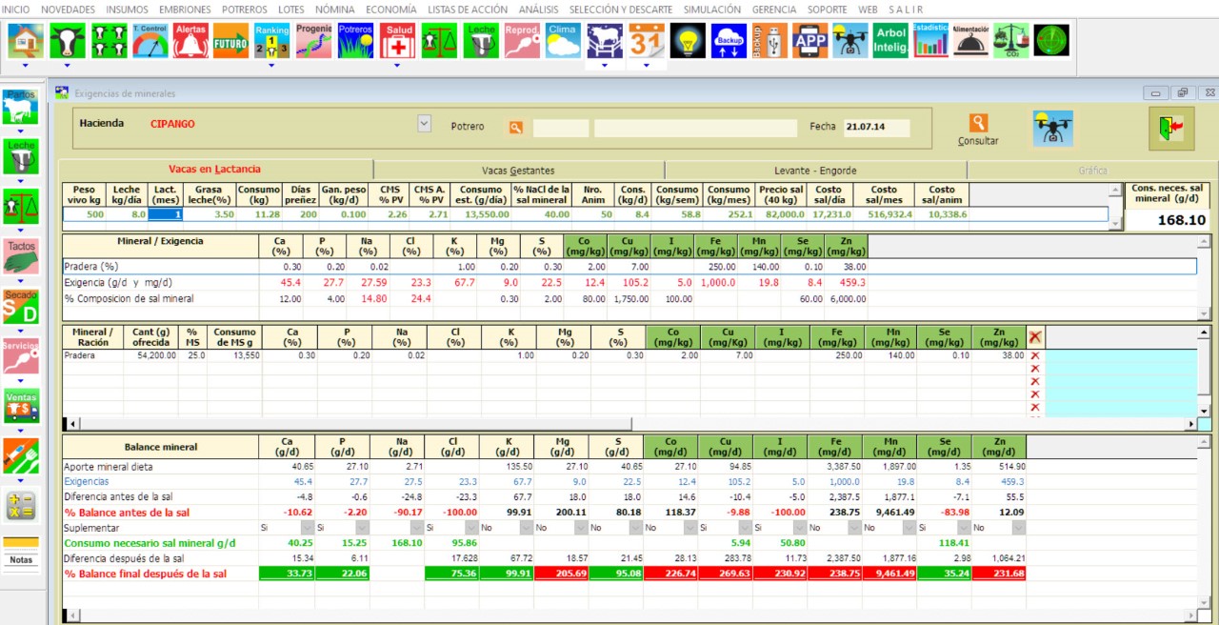
Task: Click the cloud Backup icon
Action: pos(728,41)
